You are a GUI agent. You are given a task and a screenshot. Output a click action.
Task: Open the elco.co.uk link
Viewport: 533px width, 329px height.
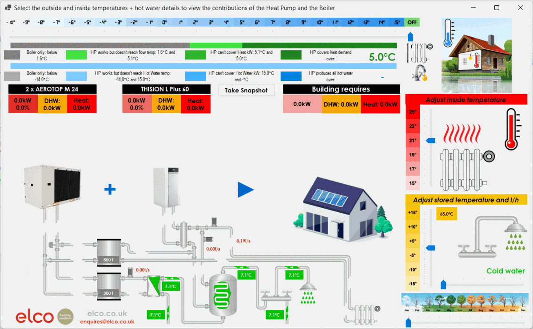[x=107, y=313]
